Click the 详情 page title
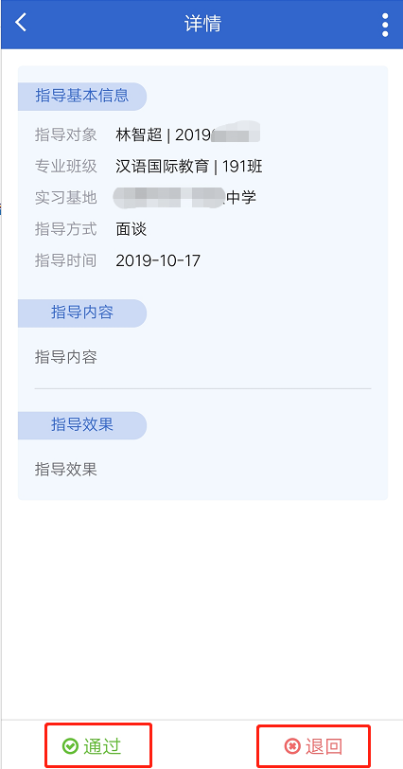403x769 pixels. point(202,24)
